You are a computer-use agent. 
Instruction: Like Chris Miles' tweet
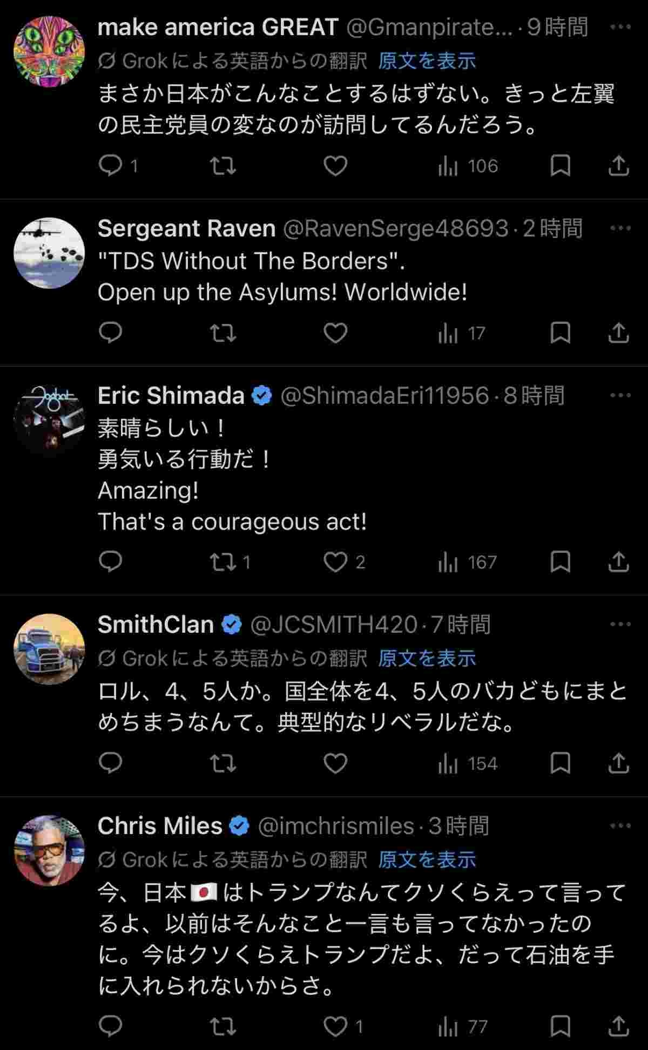(335, 1026)
